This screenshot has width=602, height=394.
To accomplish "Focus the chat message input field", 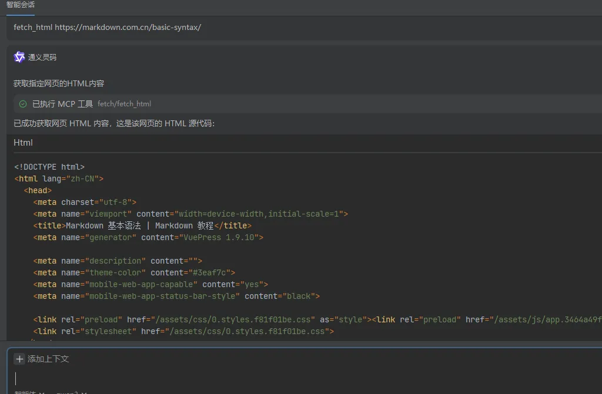I will 307,378.
